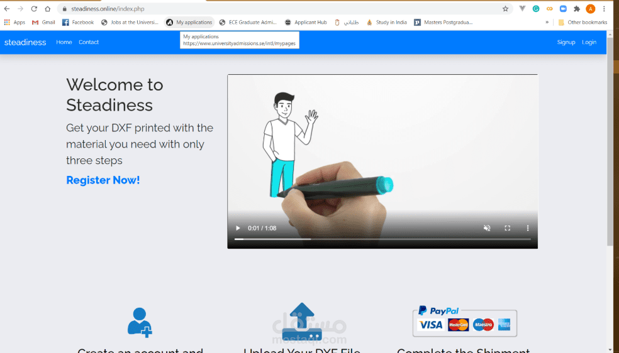This screenshot has width=619, height=353.
Task: Open the Other bookmarks folder
Action: [583, 23]
